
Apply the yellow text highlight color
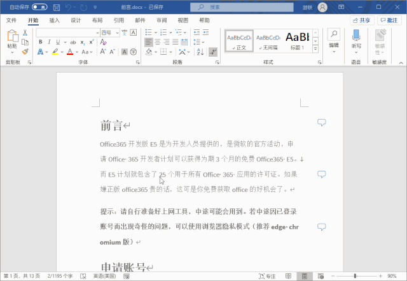[55, 52]
